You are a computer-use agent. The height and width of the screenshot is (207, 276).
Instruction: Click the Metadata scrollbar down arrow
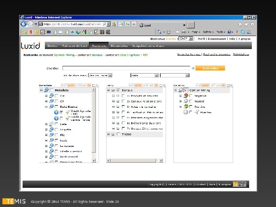click(94, 160)
